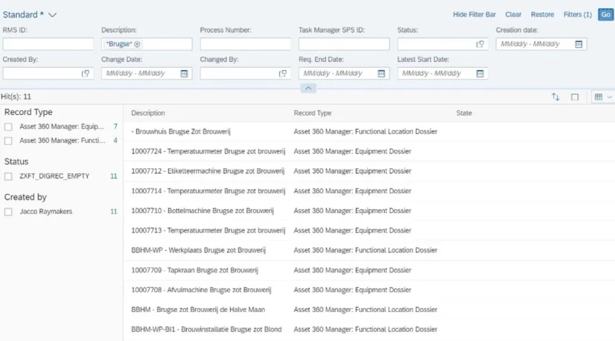Open BBHM - Brugse zot Brouwerij de Halve Maan

pyautogui.click(x=369, y=310)
